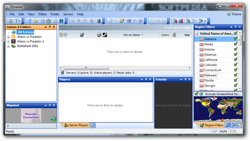Toggle the Florida region checkmark
This screenshot has width=250, height=141.
236,80
